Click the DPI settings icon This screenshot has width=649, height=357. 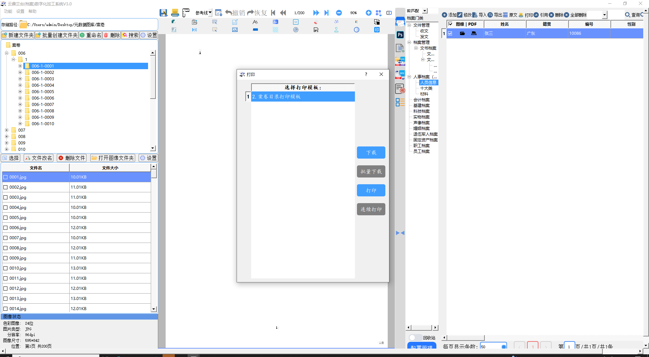point(316,30)
